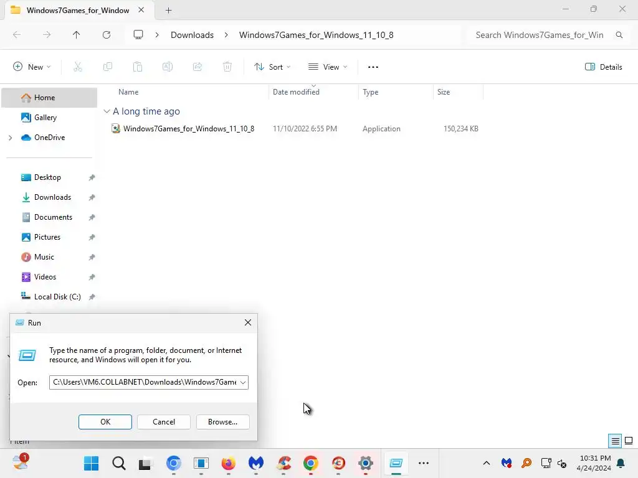Select Home in the navigation pane

(49, 98)
